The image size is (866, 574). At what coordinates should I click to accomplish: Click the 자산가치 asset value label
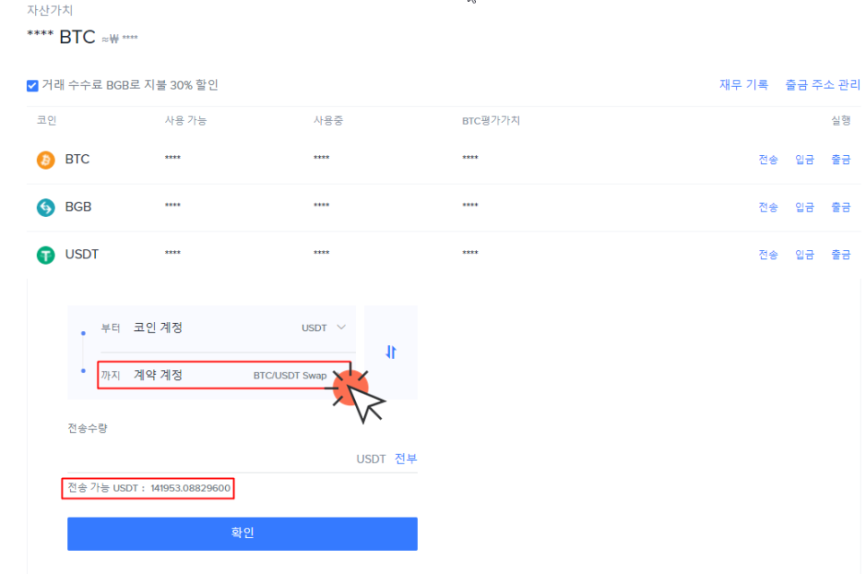(x=49, y=11)
